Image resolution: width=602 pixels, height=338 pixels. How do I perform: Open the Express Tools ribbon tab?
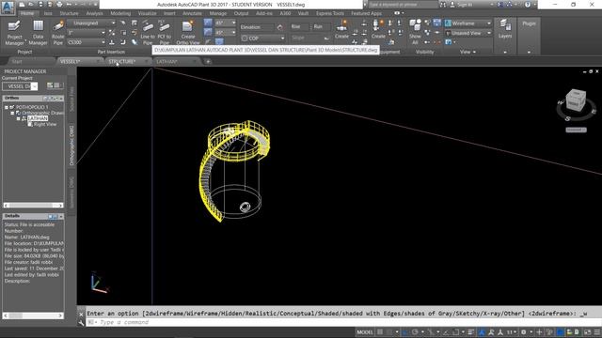pos(330,13)
